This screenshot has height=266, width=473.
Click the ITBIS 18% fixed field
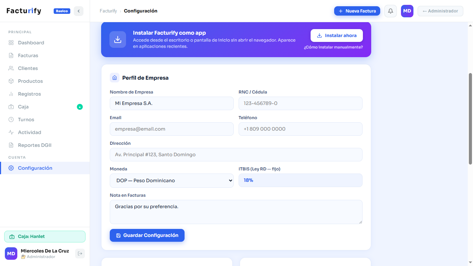pyautogui.click(x=301, y=180)
